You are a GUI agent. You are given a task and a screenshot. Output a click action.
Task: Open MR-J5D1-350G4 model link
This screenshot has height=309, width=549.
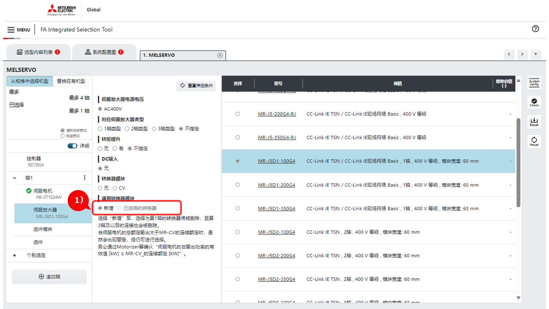(277, 209)
